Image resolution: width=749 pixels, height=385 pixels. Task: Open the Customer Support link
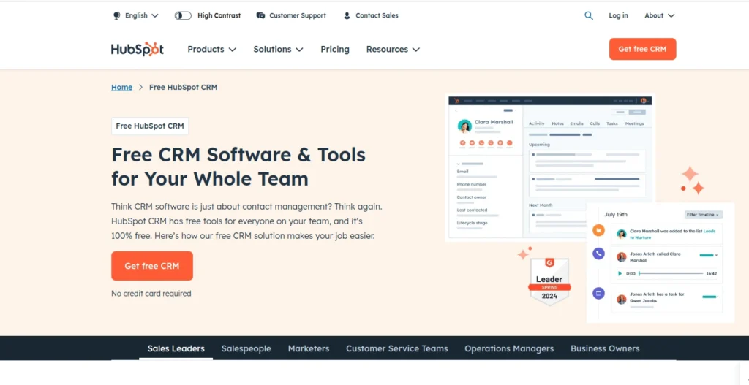point(297,15)
